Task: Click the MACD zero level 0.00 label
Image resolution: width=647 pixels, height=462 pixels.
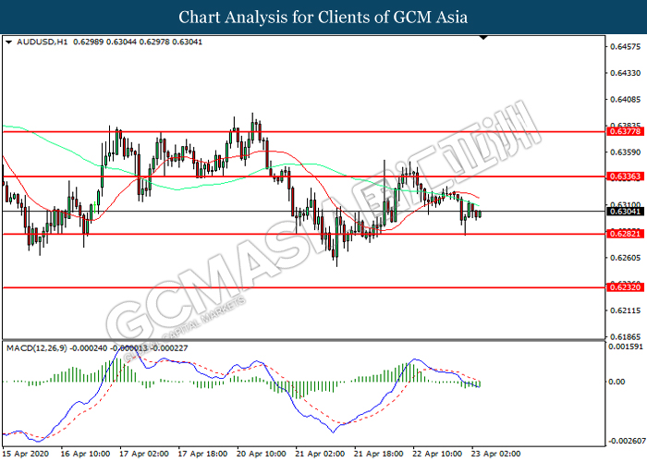Action: click(616, 382)
